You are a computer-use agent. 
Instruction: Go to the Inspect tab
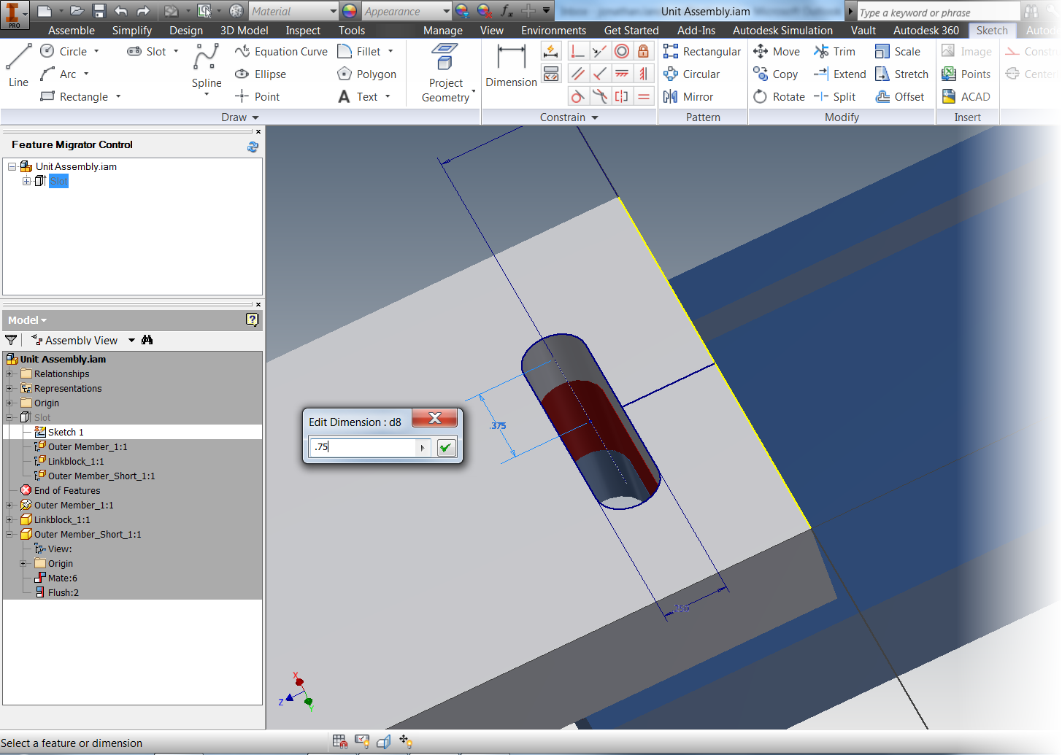point(303,30)
